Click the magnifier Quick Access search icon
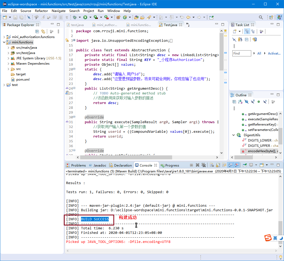This screenshot has height=261, width=284. tap(261, 17)
